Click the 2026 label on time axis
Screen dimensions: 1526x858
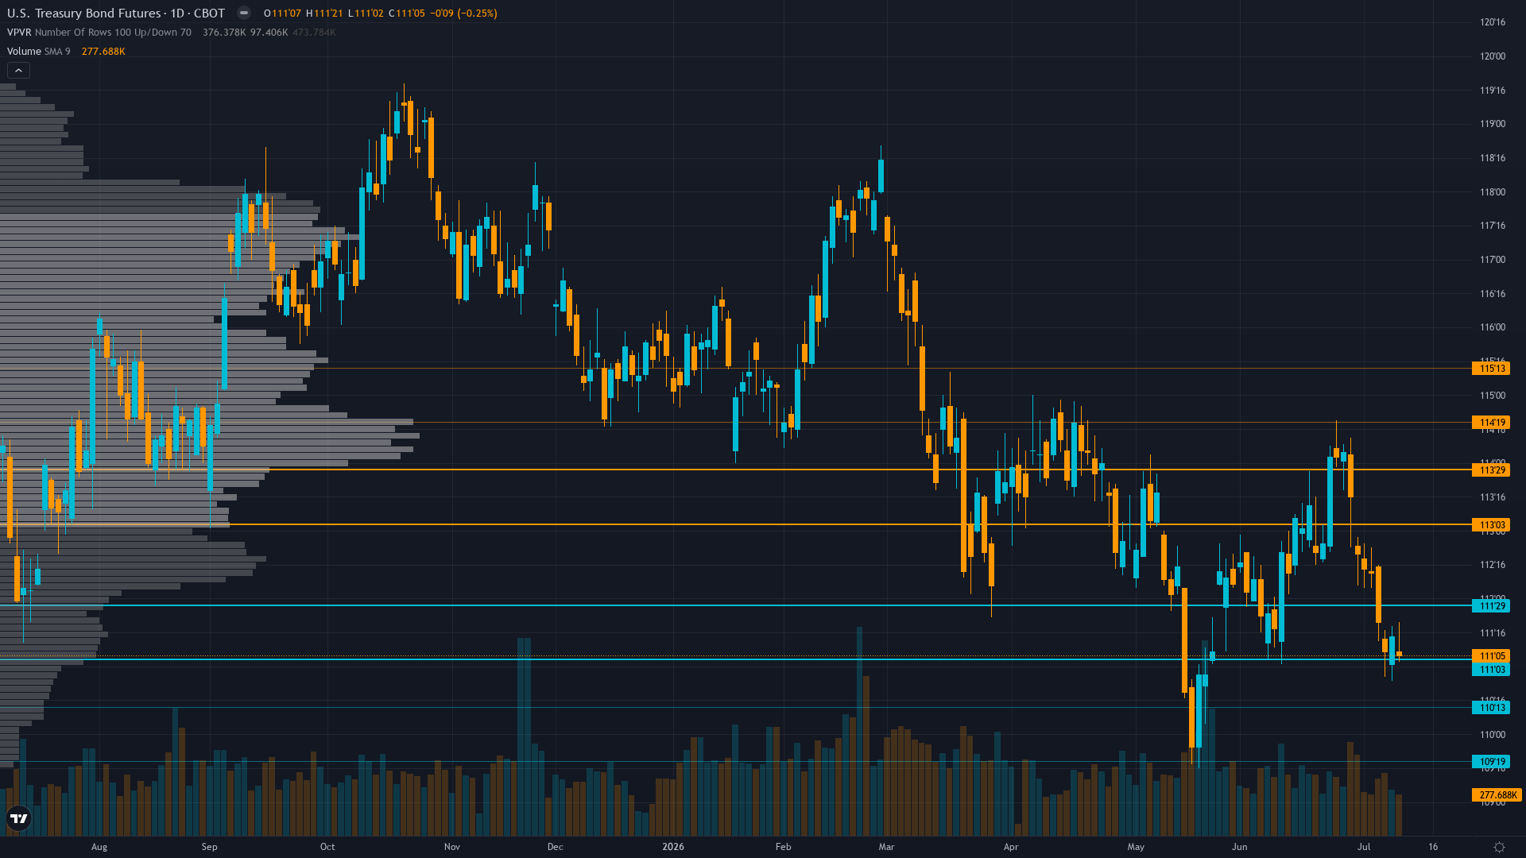point(673,847)
